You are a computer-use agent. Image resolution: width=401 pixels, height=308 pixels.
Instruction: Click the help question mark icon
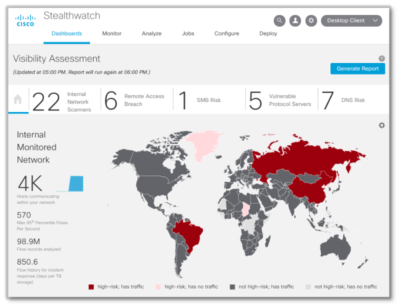point(381,58)
